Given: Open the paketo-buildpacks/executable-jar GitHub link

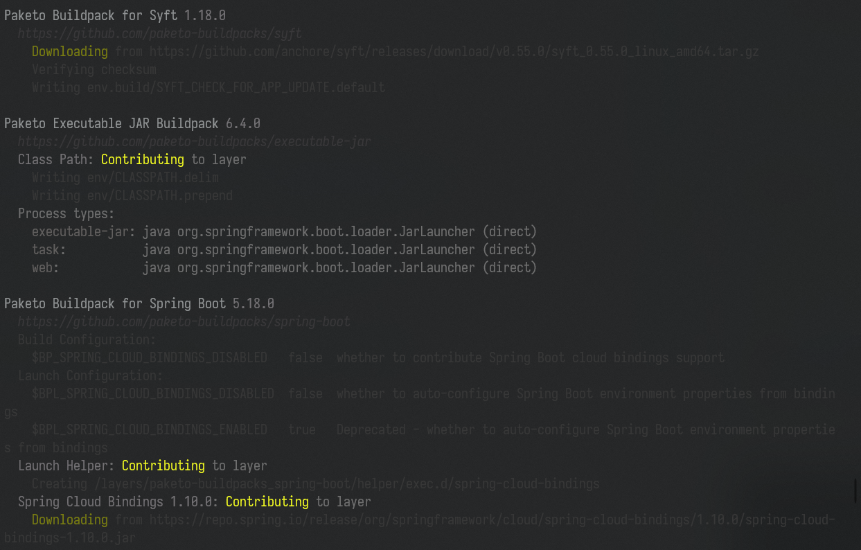Looking at the screenshot, I should [195, 141].
